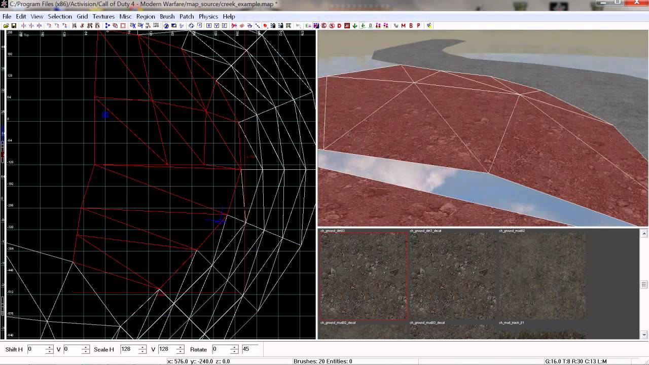649x365 pixels.
Task: Click the X-axis view button in the toolbar
Action: coord(208,25)
